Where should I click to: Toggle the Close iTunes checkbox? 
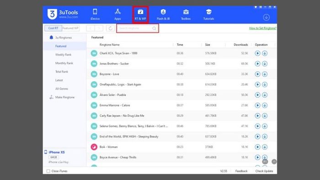[x=48, y=171]
